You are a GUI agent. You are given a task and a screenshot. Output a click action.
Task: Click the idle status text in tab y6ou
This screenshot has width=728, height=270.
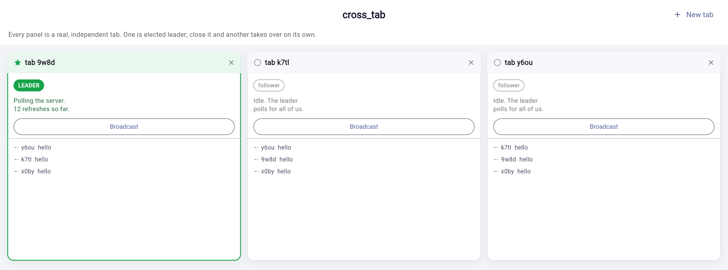pyautogui.click(x=519, y=105)
